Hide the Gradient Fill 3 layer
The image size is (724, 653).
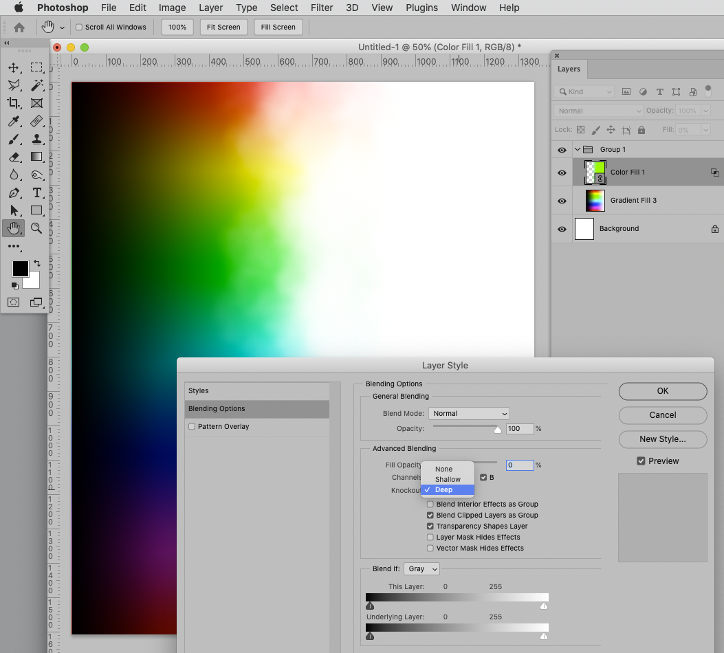[562, 200]
